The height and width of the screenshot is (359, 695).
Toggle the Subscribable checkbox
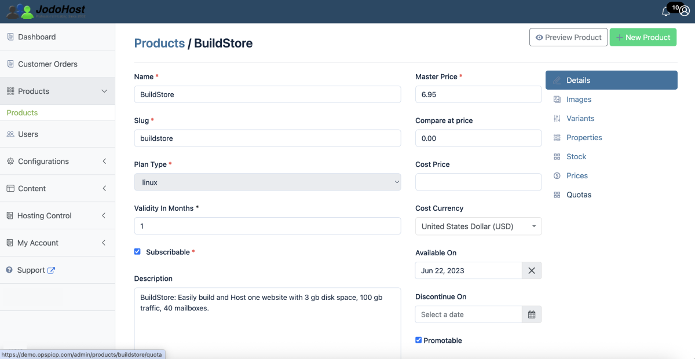click(x=137, y=252)
